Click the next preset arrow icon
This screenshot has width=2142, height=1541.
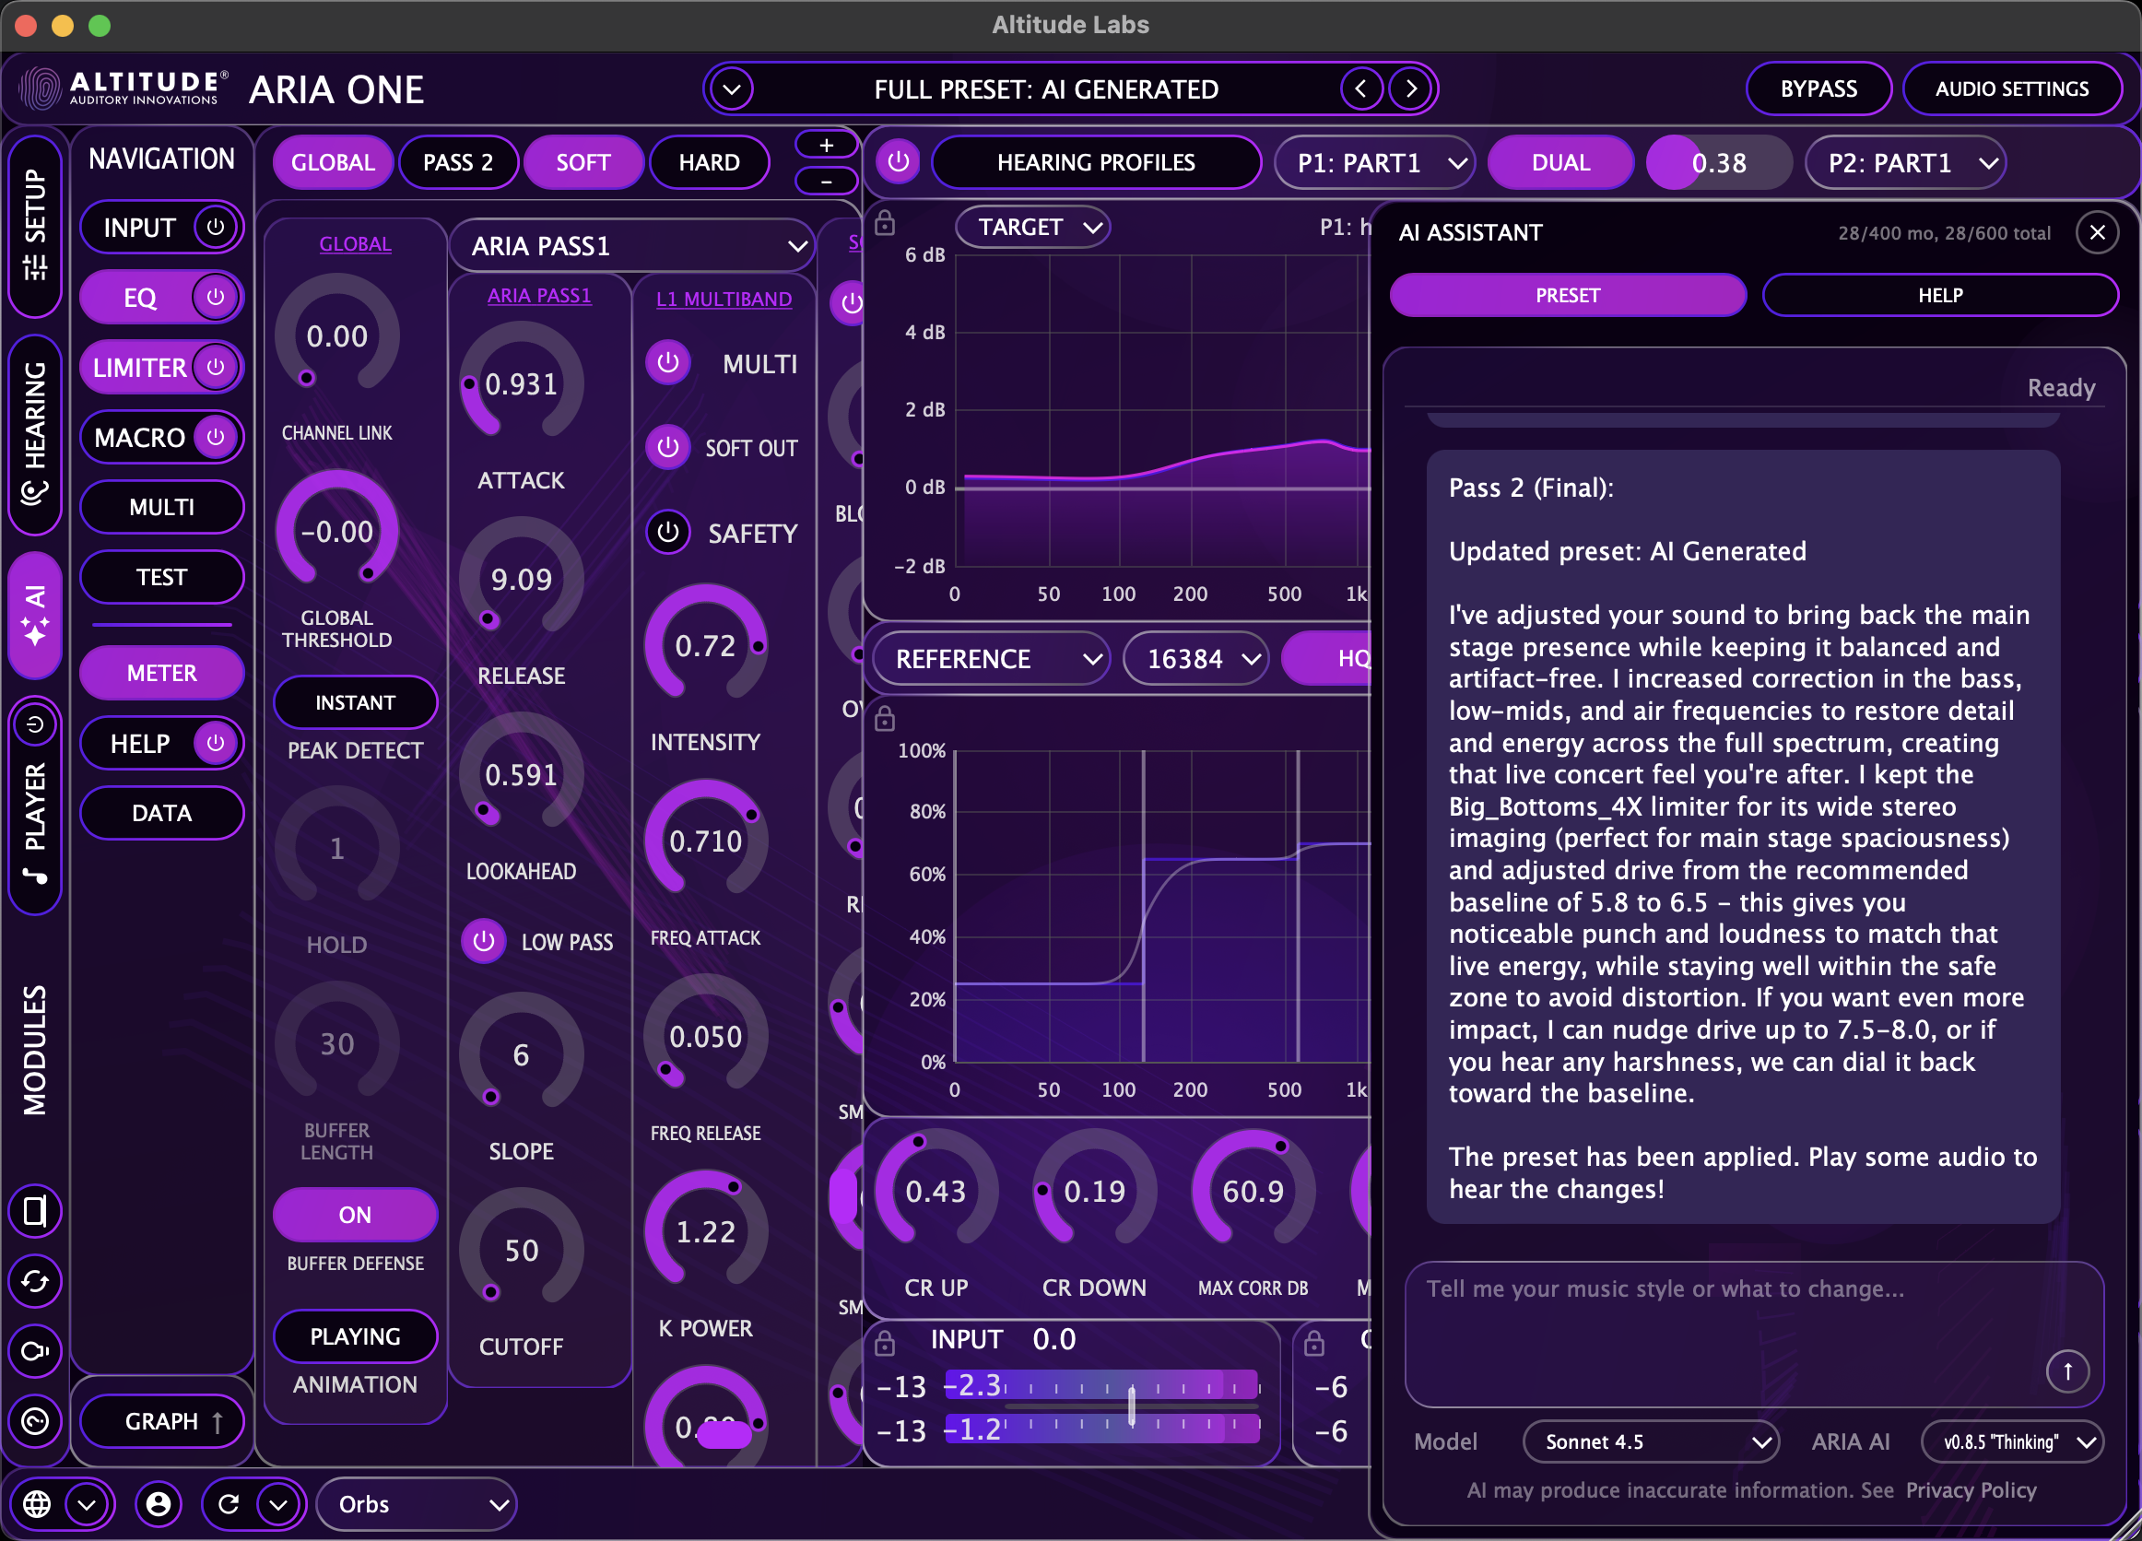click(x=1411, y=88)
